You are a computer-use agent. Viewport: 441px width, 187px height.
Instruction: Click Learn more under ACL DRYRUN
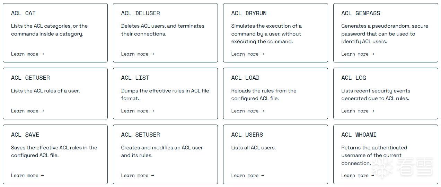248,54
